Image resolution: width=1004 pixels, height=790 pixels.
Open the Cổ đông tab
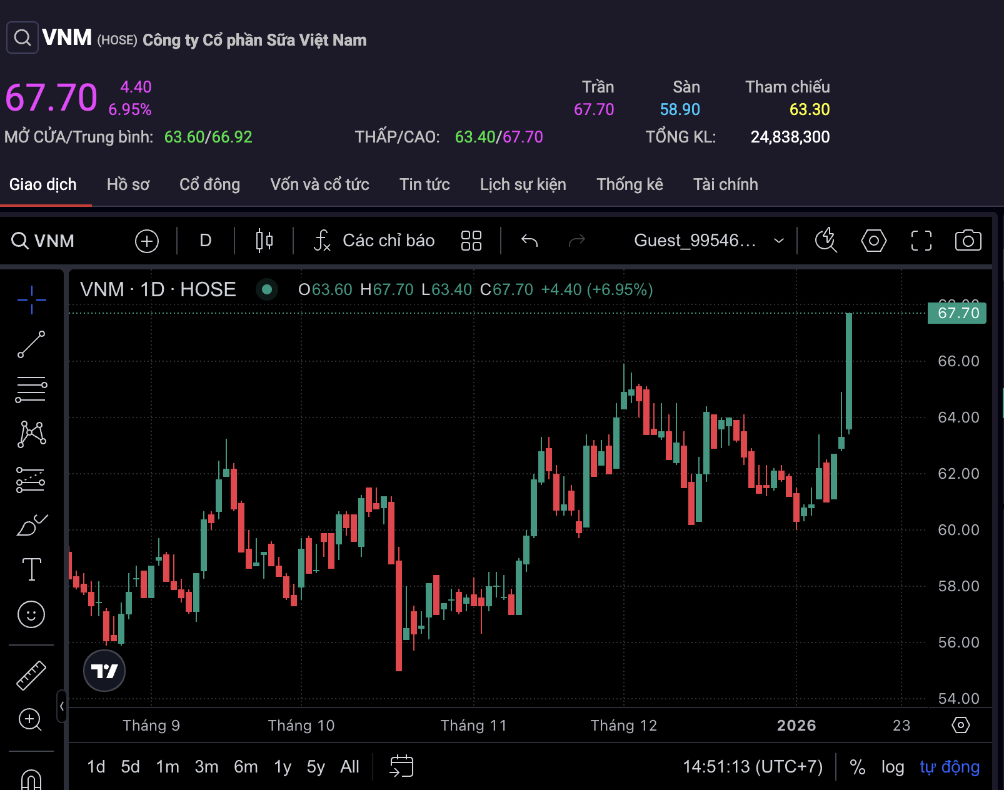click(209, 184)
